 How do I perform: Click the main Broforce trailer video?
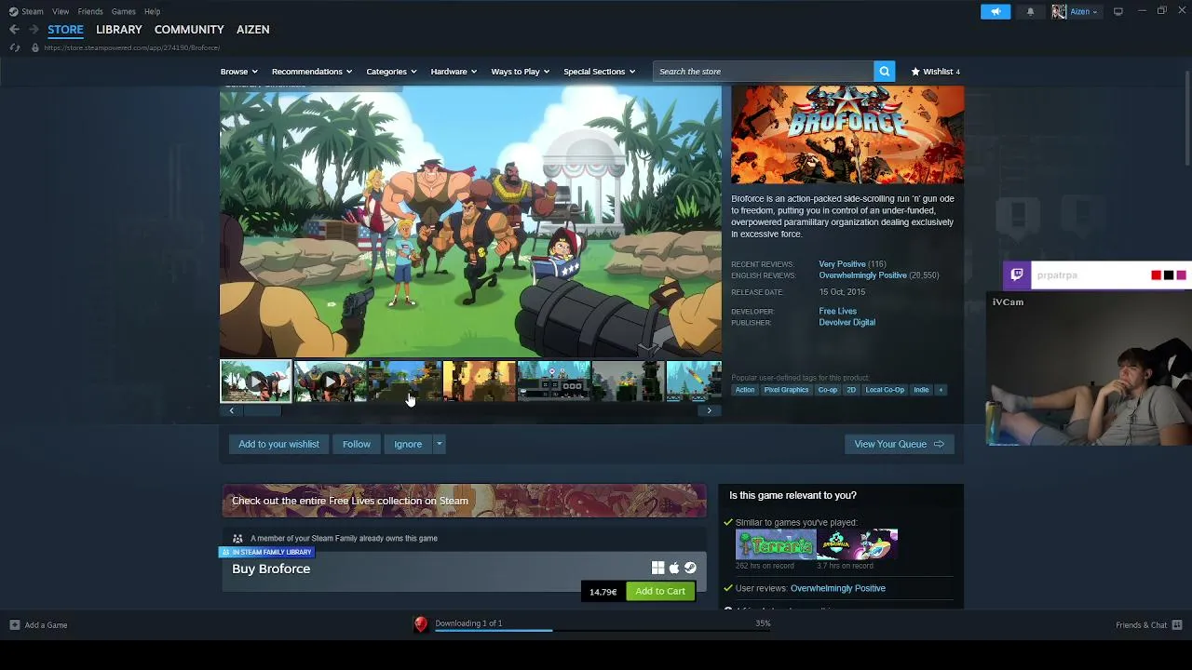[470, 221]
